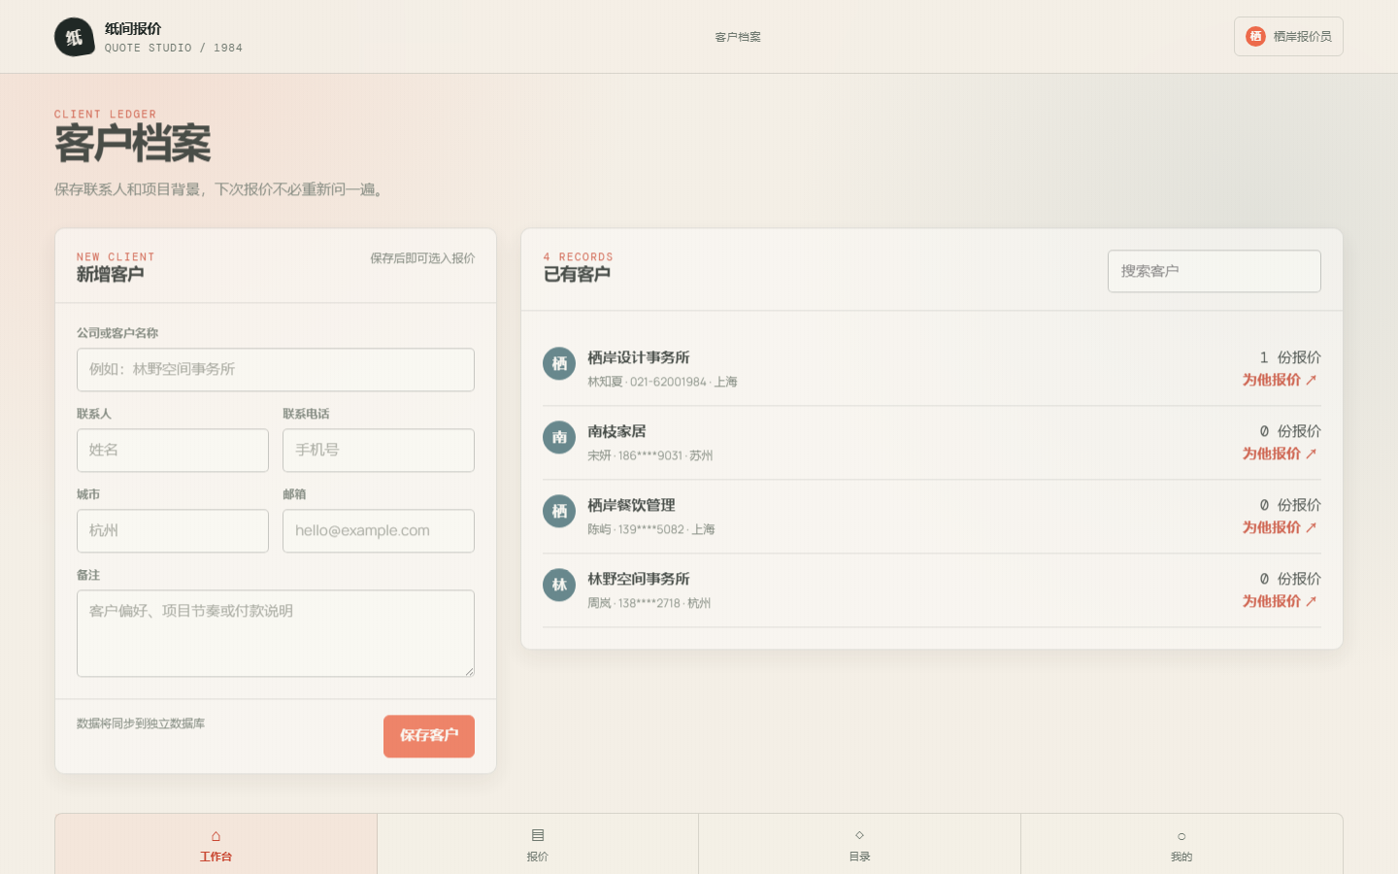Select the 栖岸设计事务所 avatar icon
1398x874 pixels.
tap(559, 363)
